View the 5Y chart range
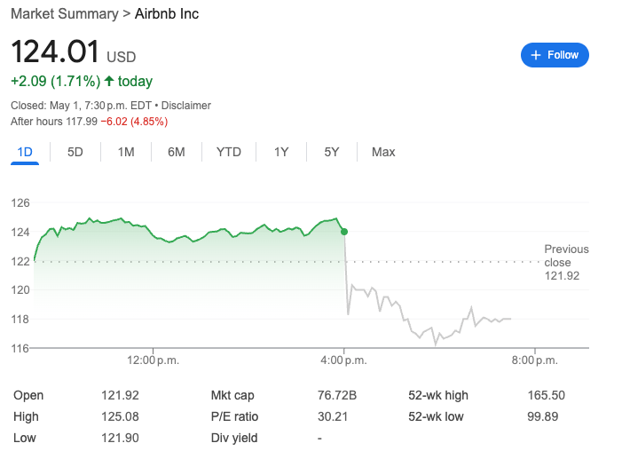 pos(332,152)
